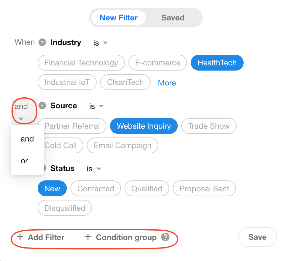Show More industry options
The height and width of the screenshot is (261, 291).
click(167, 83)
